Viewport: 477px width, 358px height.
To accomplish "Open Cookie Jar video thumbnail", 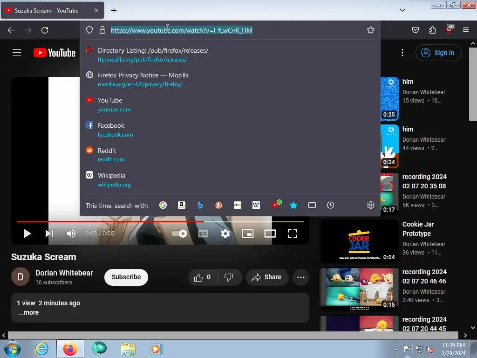I will [359, 241].
